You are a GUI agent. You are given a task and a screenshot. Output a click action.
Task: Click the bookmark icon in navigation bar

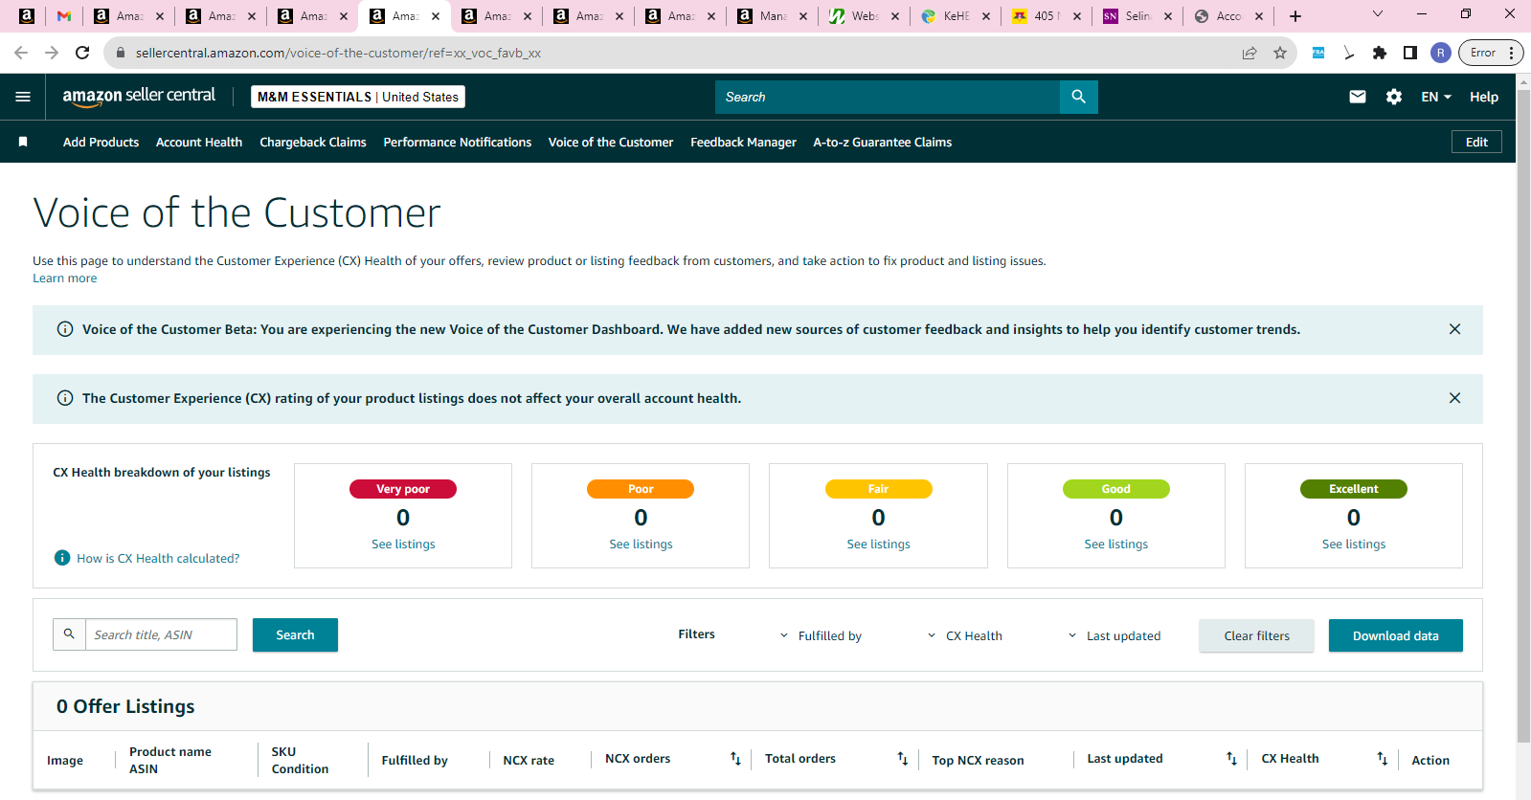[23, 142]
